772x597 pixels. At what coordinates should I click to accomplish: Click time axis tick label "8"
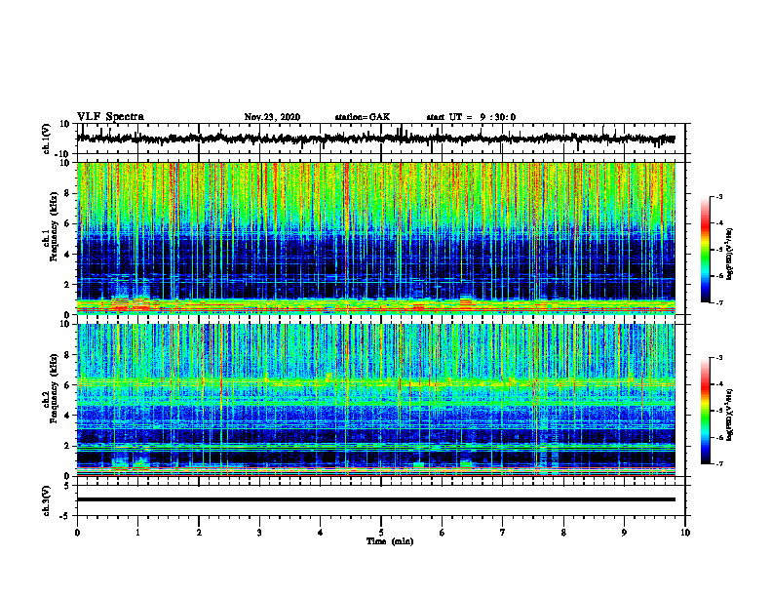[x=563, y=533]
